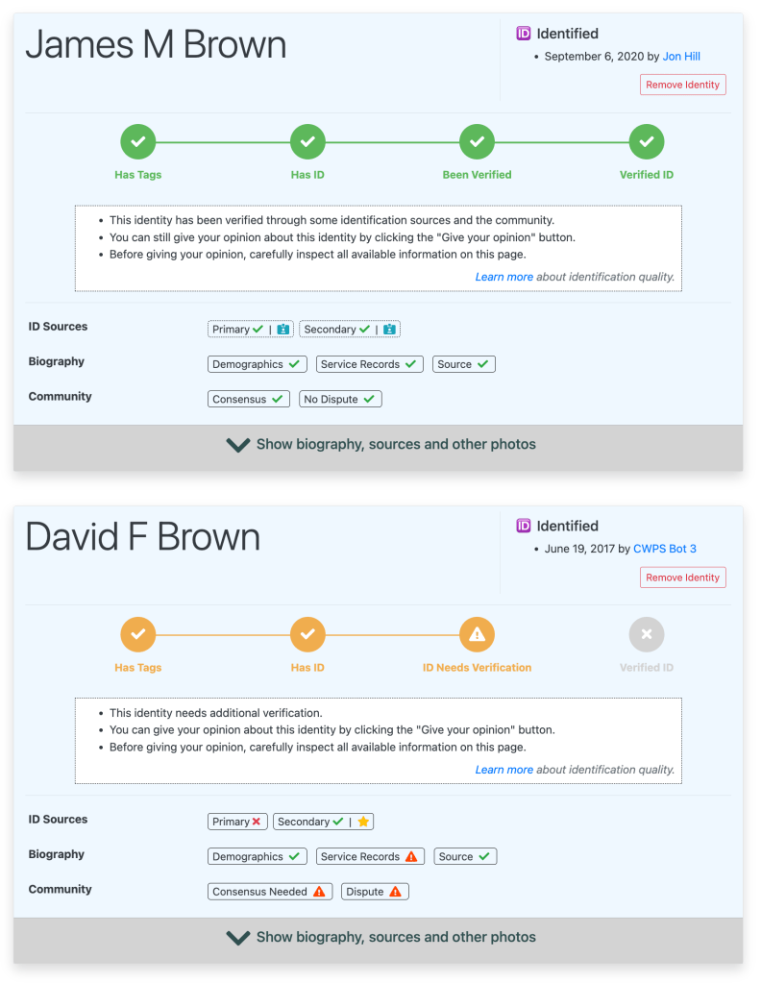Click the grey Verified ID X circle

[x=647, y=634]
